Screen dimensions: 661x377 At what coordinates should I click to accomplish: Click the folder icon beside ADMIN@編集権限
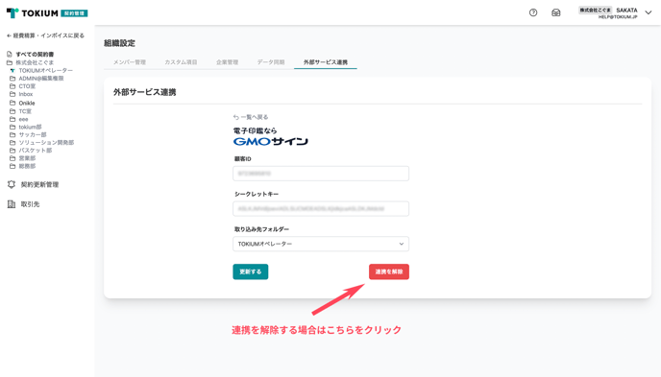[12, 79]
